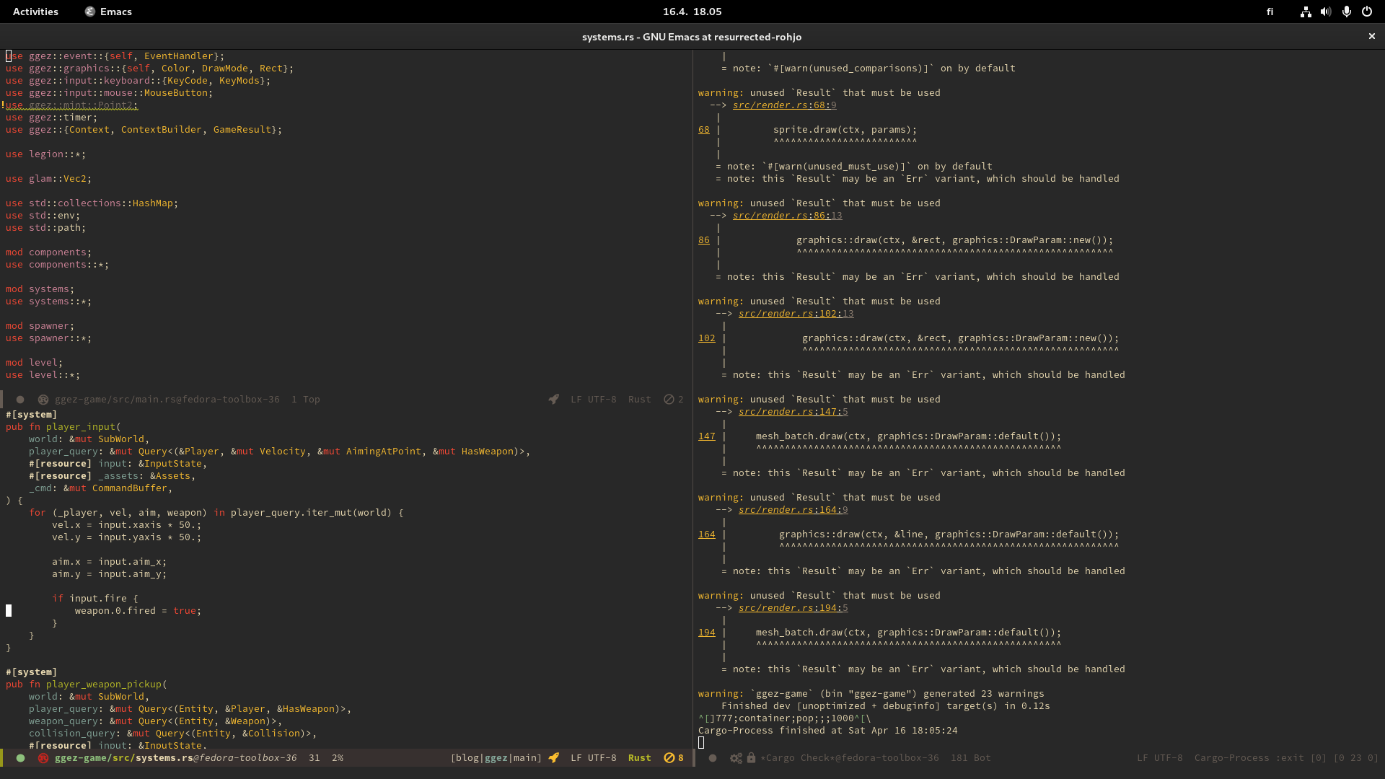Click 'pub fn player_input(' definition line
Viewport: 1385px width, 779px height.
click(x=63, y=427)
